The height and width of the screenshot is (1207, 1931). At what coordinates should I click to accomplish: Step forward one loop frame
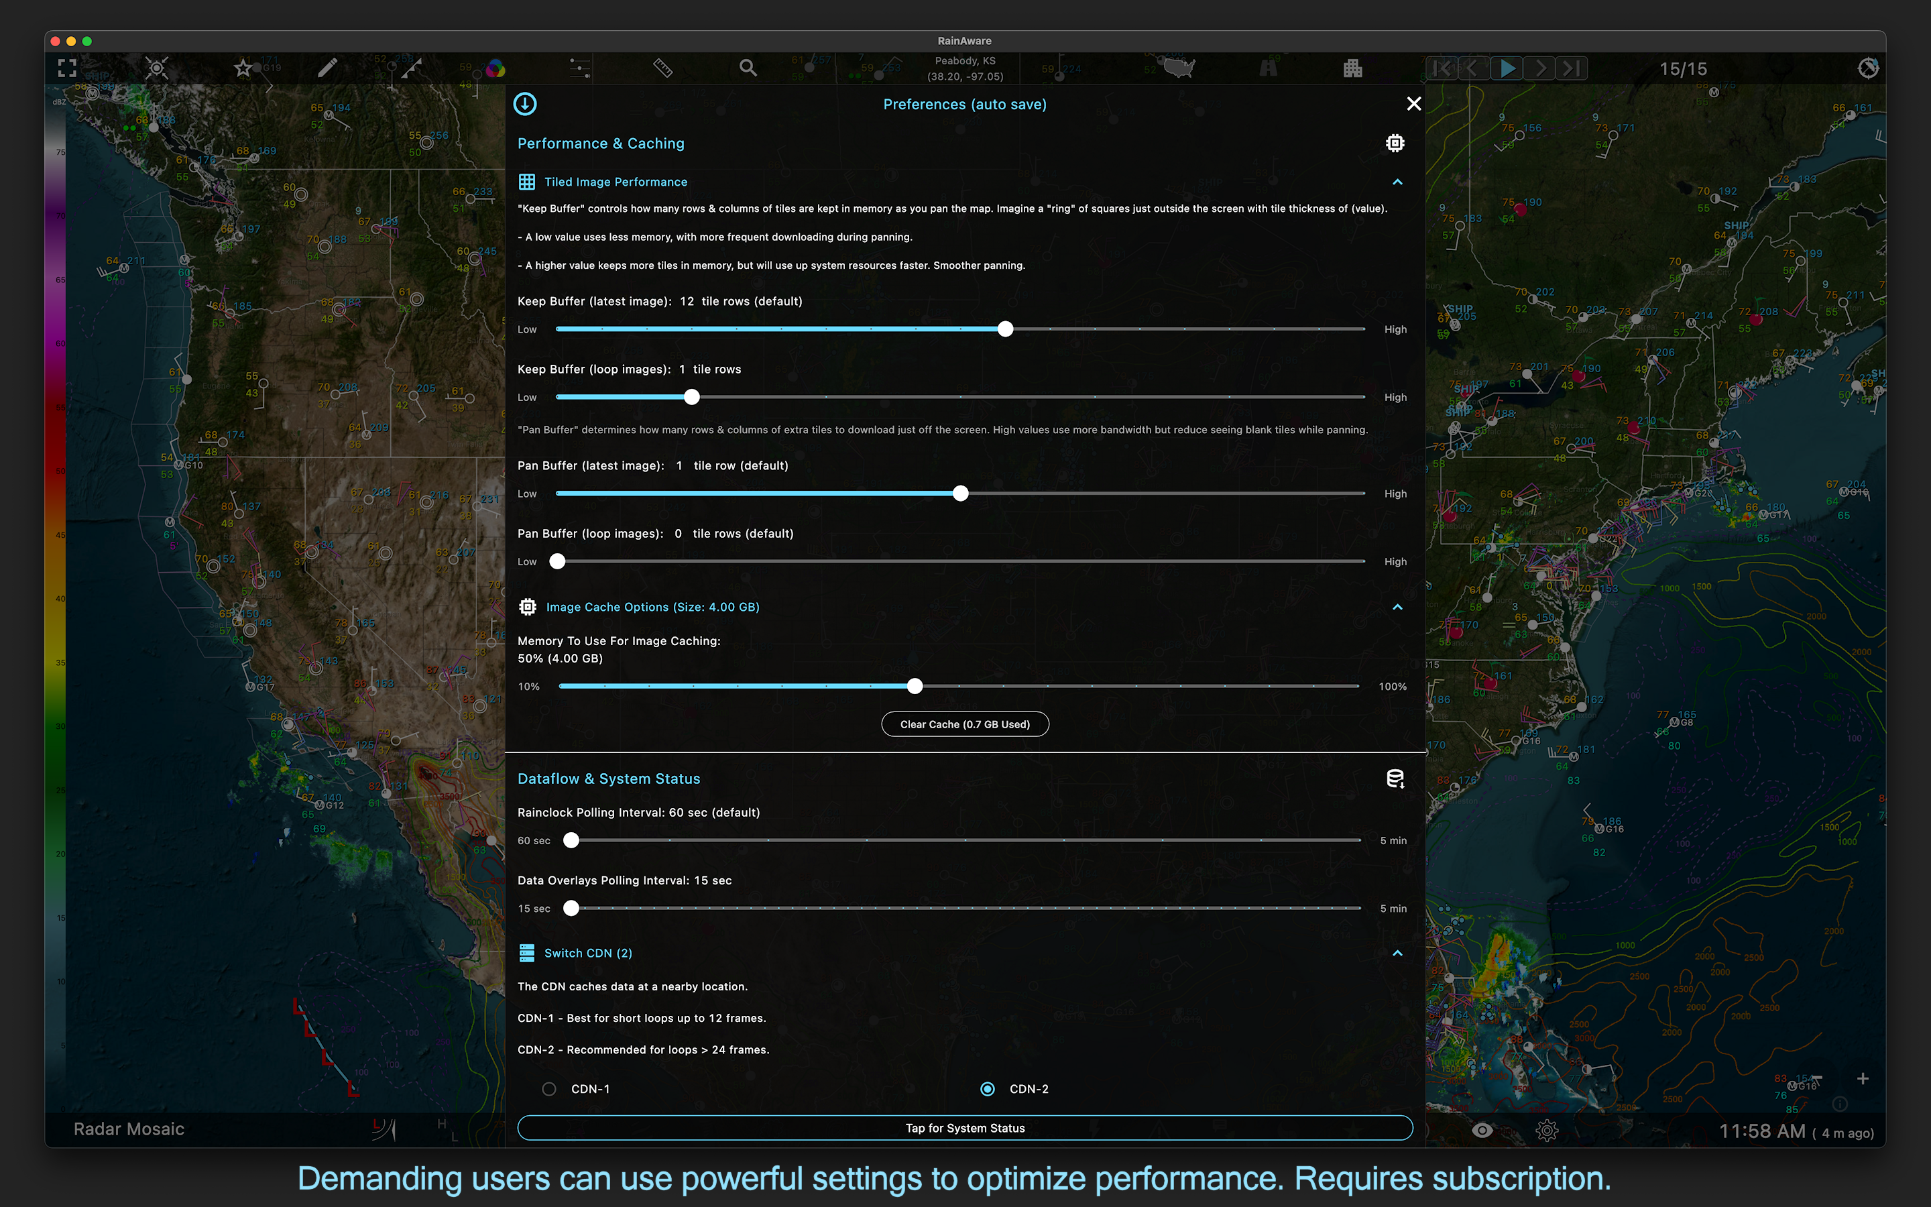(x=1539, y=68)
